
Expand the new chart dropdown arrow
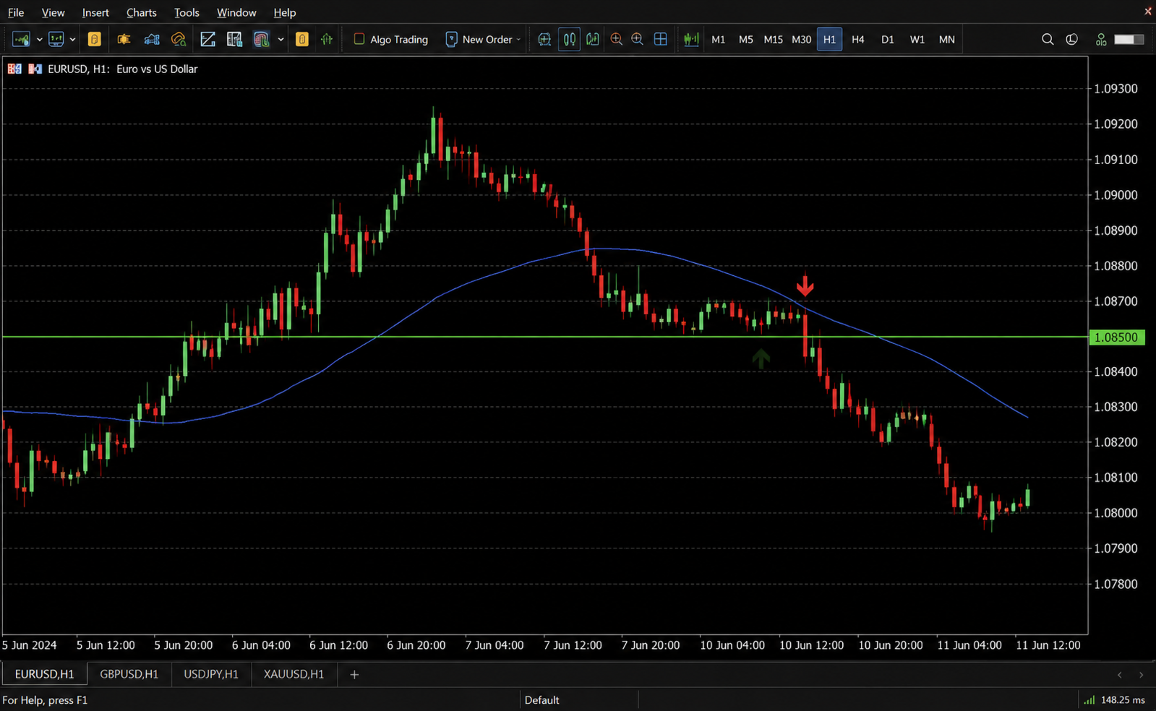pyautogui.click(x=39, y=40)
